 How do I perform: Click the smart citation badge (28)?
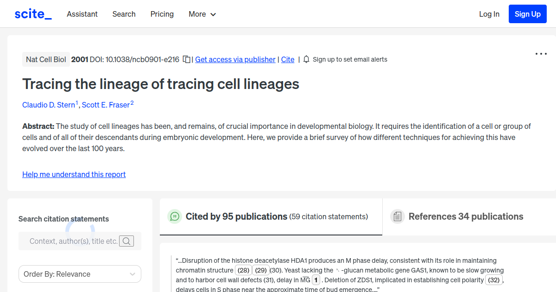[x=243, y=270]
